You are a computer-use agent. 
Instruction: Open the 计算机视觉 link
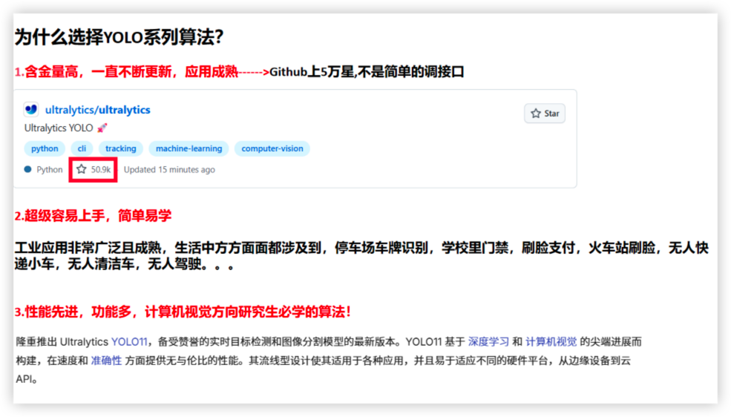(x=551, y=342)
